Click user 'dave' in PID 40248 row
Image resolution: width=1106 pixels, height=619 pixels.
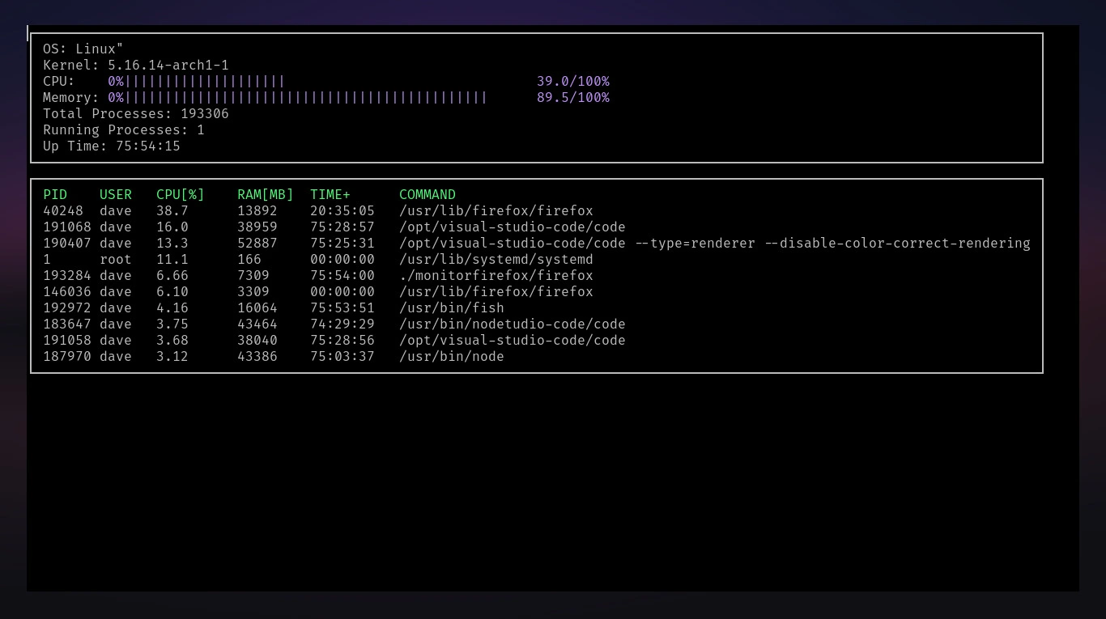coord(116,211)
